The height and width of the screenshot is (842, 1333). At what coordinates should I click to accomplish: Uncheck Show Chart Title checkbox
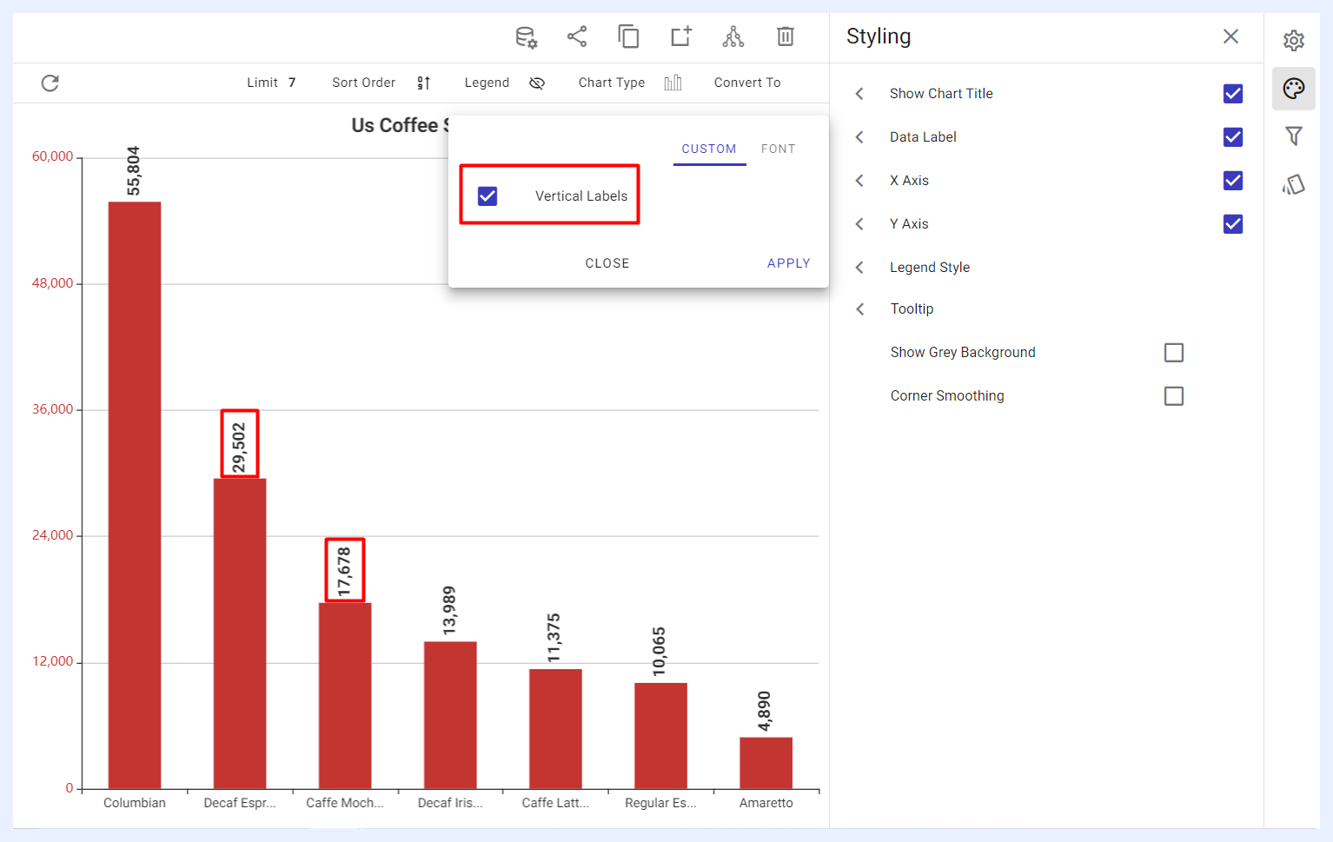(x=1233, y=94)
